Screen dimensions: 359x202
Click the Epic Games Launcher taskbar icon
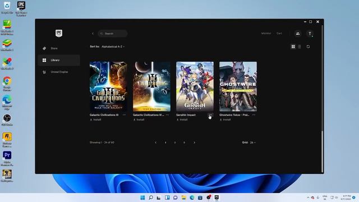[217, 198]
